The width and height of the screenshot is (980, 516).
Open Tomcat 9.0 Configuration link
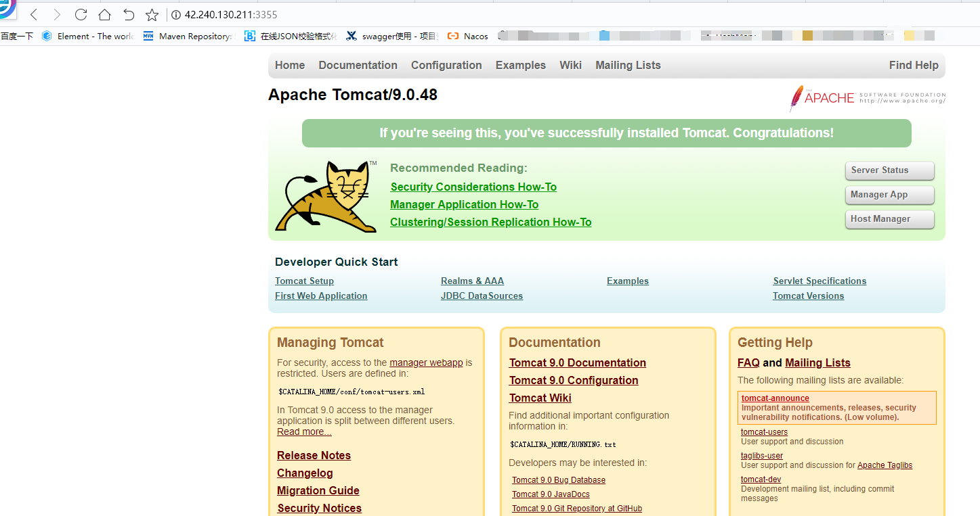point(574,381)
